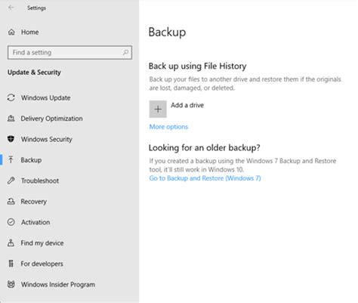Select the Backup sidebar label
358x303 pixels.
pyautogui.click(x=31, y=160)
